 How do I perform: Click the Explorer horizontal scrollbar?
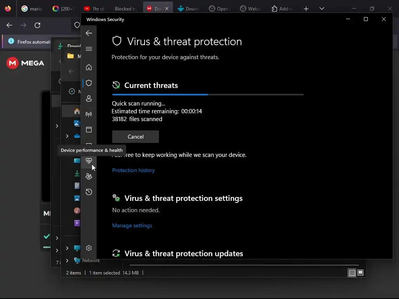[244, 265]
